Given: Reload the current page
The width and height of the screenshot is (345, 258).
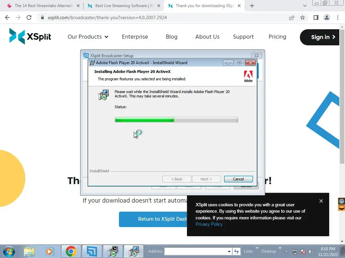Looking at the screenshot, I should coord(29,17).
